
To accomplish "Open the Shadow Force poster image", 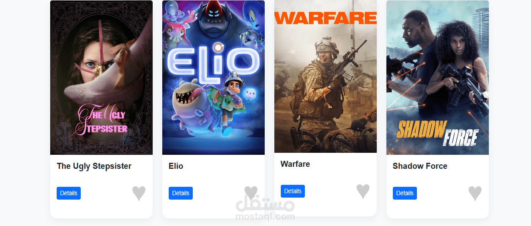I will [437, 78].
